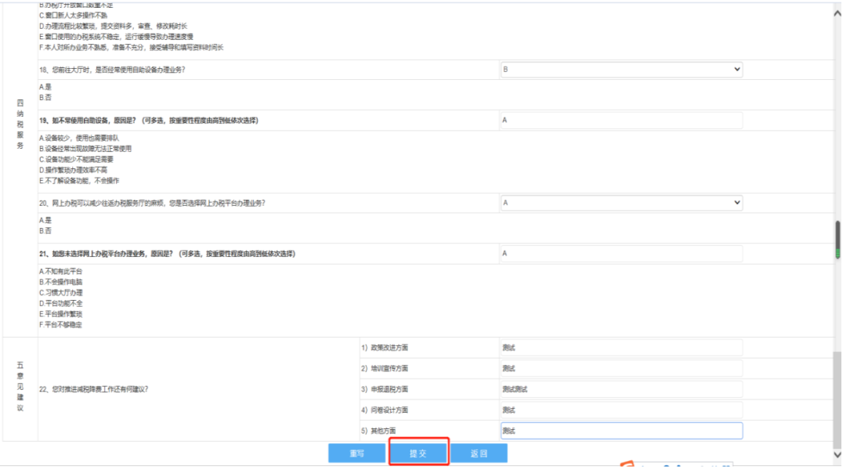Click option 'A.是' under question 20
This screenshot has width=846, height=473.
45,220
